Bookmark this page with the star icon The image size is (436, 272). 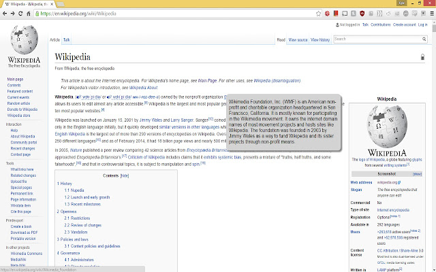click(318, 14)
